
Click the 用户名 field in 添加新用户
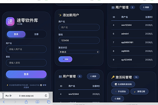point(79,27)
